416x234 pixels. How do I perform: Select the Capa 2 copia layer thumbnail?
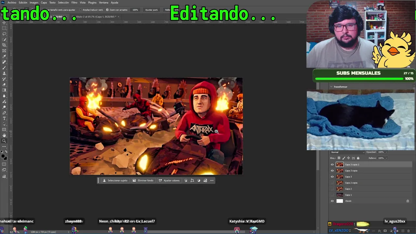[x=340, y=183]
